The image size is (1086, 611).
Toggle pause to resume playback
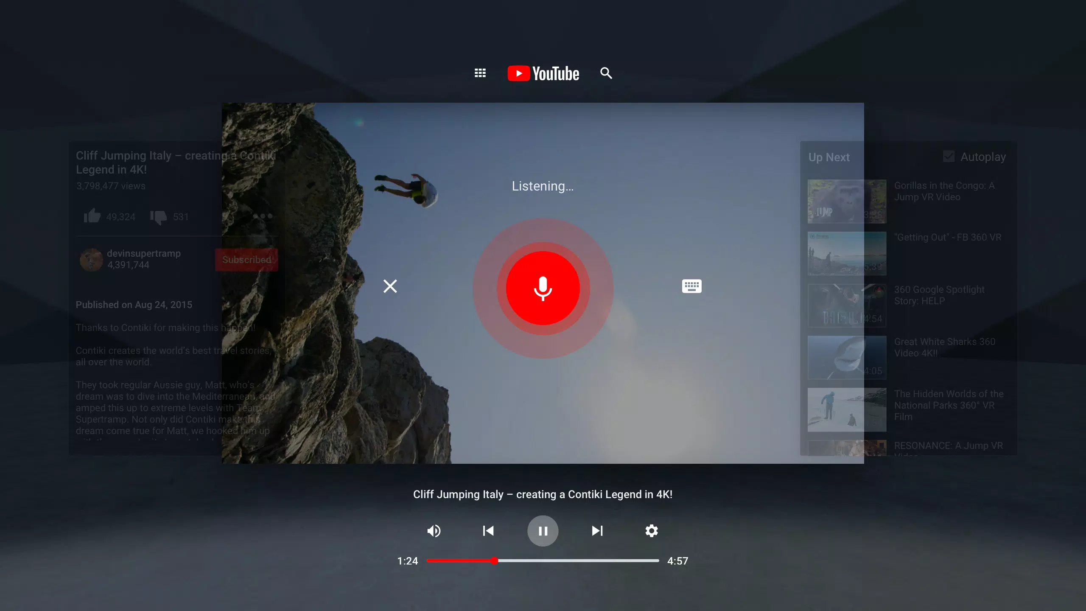[543, 530]
